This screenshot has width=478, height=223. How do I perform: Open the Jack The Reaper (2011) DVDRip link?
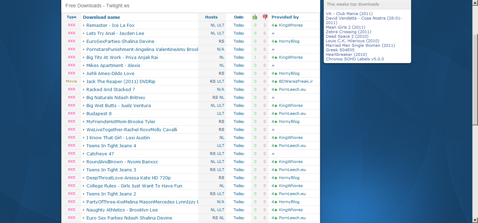pyautogui.click(x=121, y=82)
